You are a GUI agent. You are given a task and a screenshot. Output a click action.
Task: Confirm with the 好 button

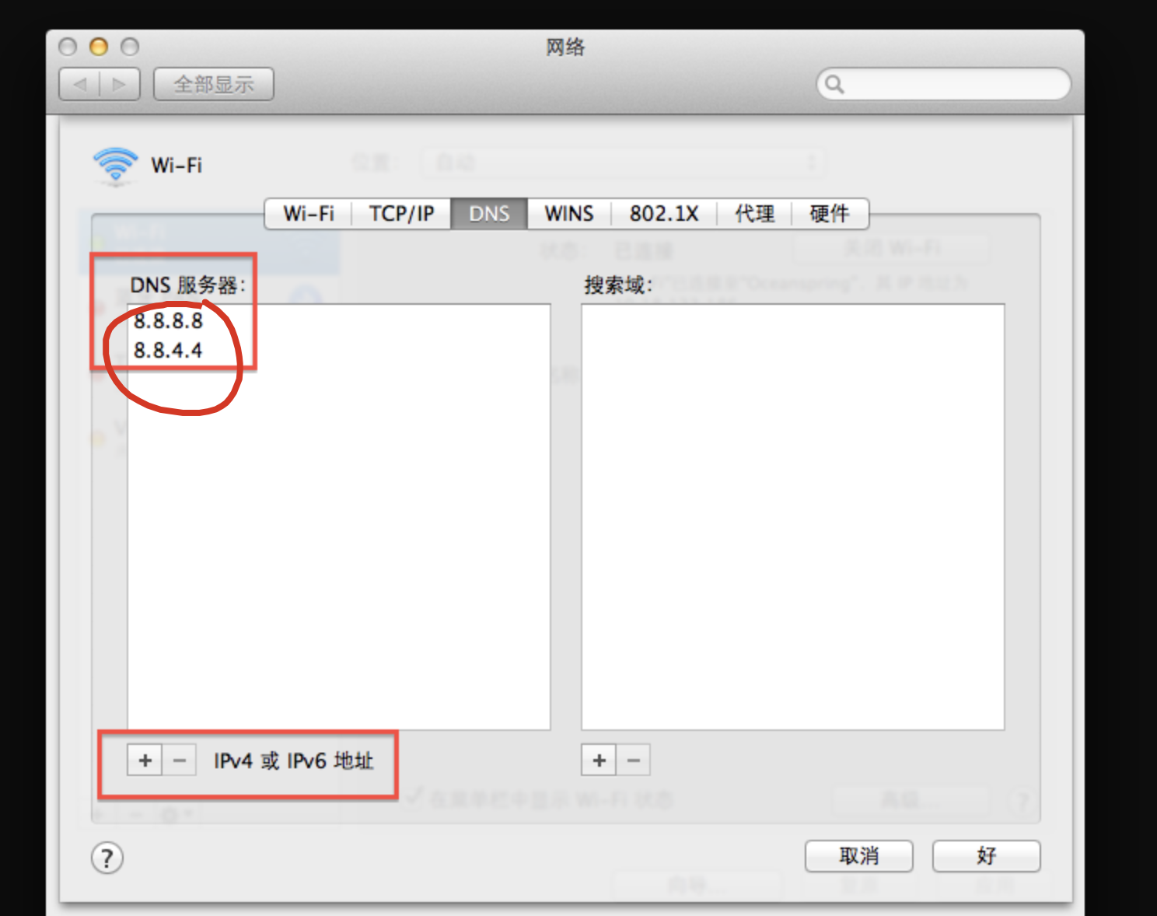point(987,856)
